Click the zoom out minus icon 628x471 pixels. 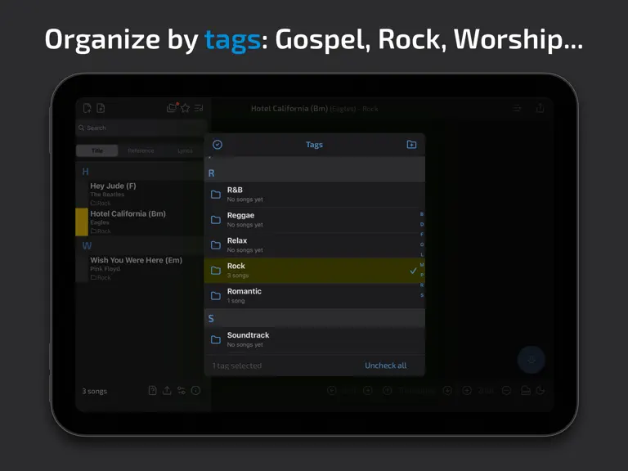(x=506, y=391)
